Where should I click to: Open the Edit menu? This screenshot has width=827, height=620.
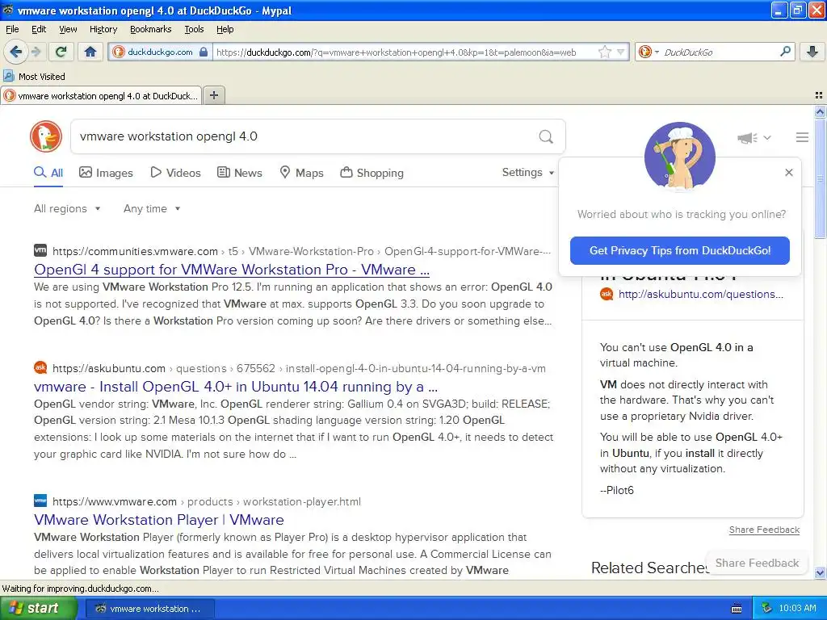39,29
